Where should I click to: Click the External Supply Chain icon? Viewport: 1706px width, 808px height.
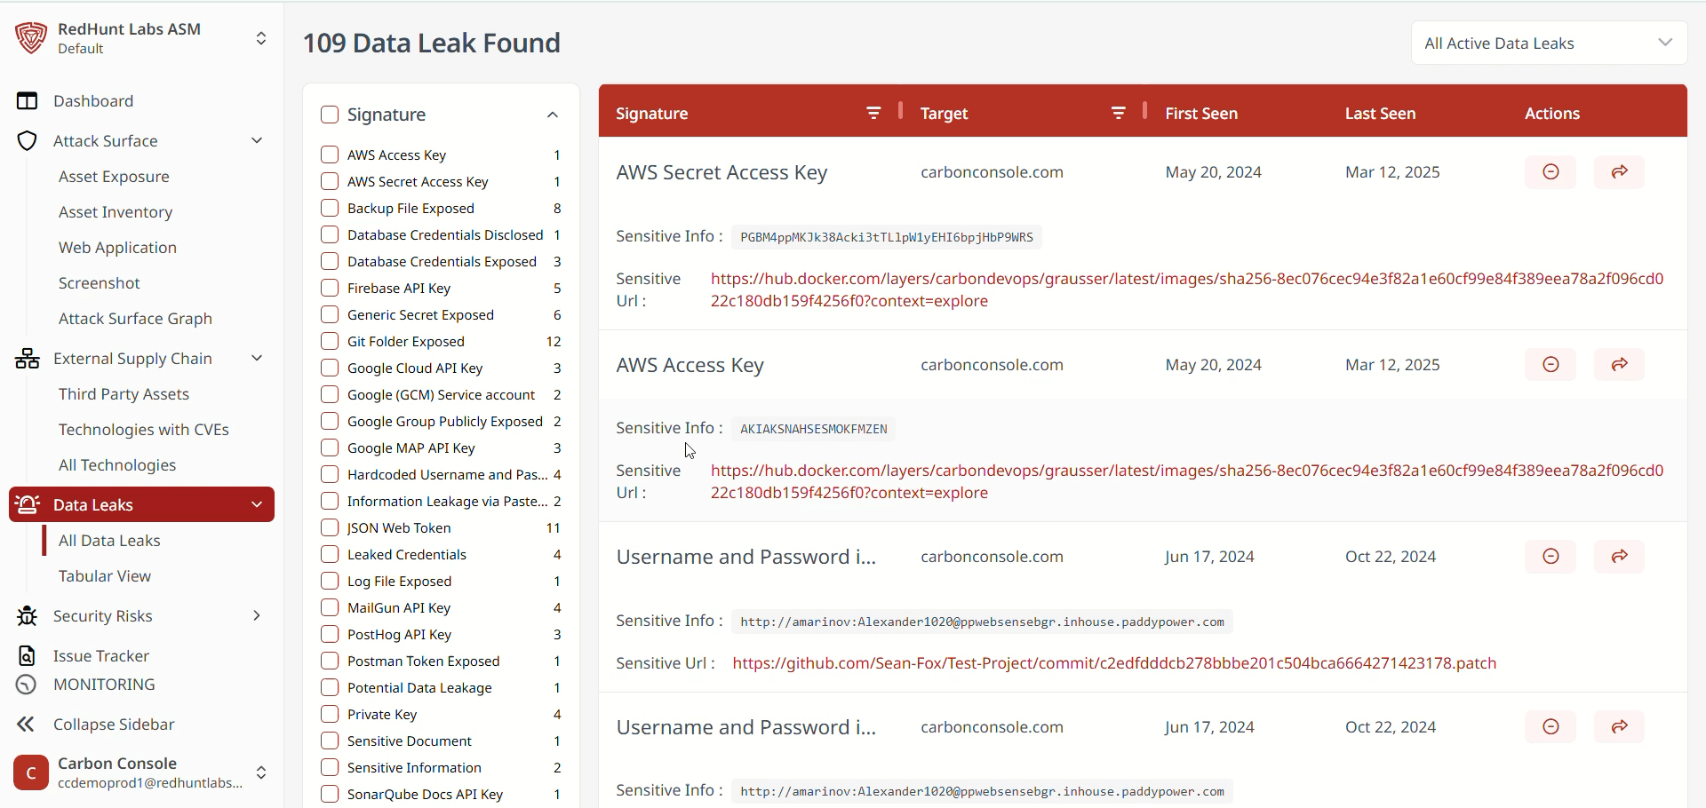pyautogui.click(x=28, y=359)
